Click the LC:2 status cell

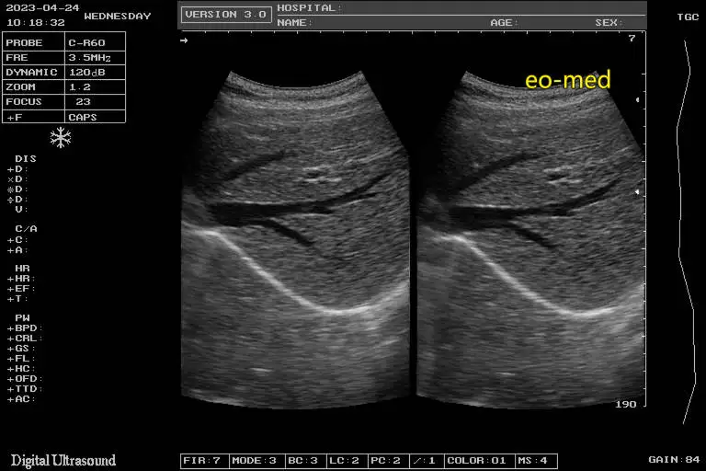click(x=347, y=461)
